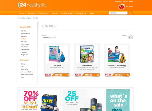Click into the search input field
The height and width of the screenshot is (111, 152).
click(118, 13)
